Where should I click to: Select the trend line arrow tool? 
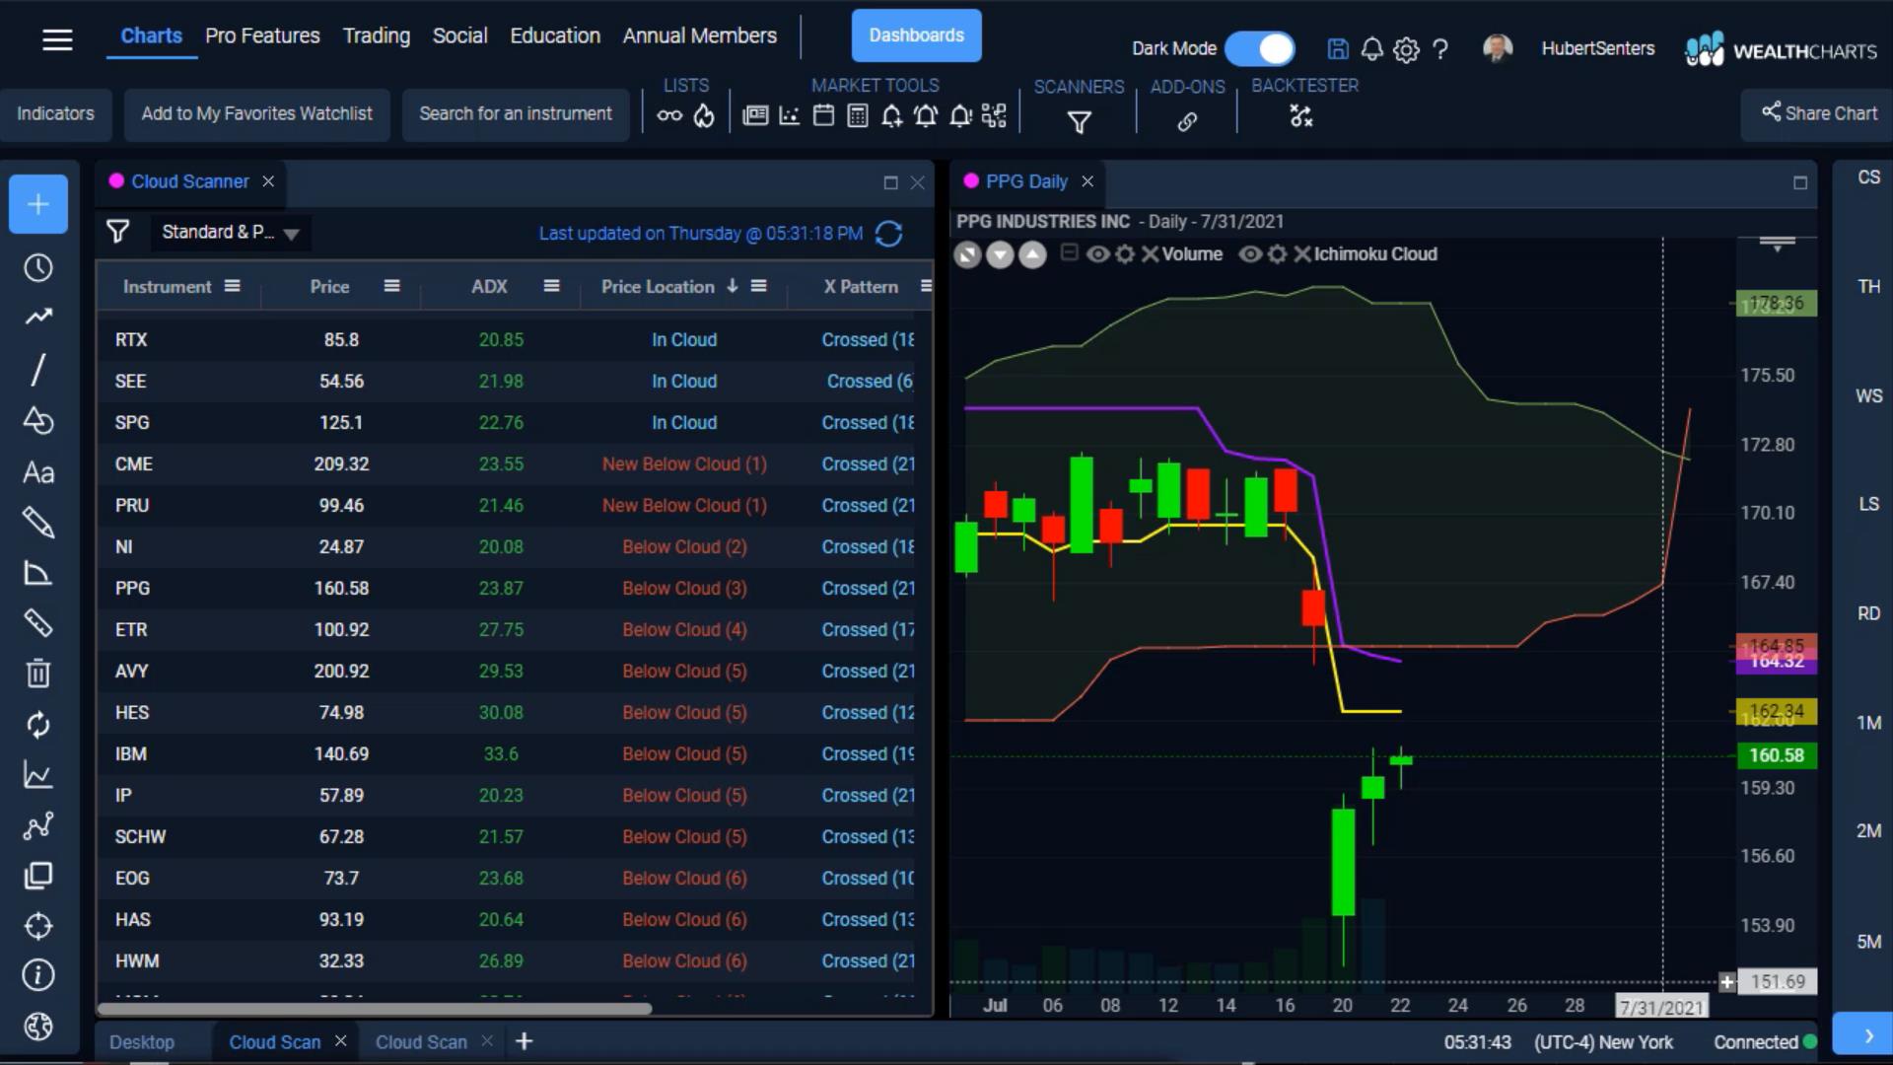click(38, 317)
